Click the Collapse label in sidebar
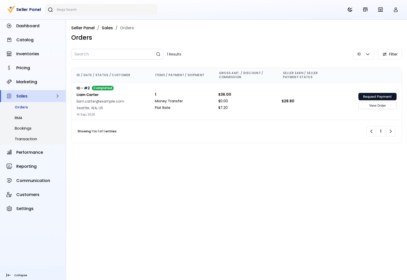Viewport: 407px width, 280px height. click(x=21, y=275)
